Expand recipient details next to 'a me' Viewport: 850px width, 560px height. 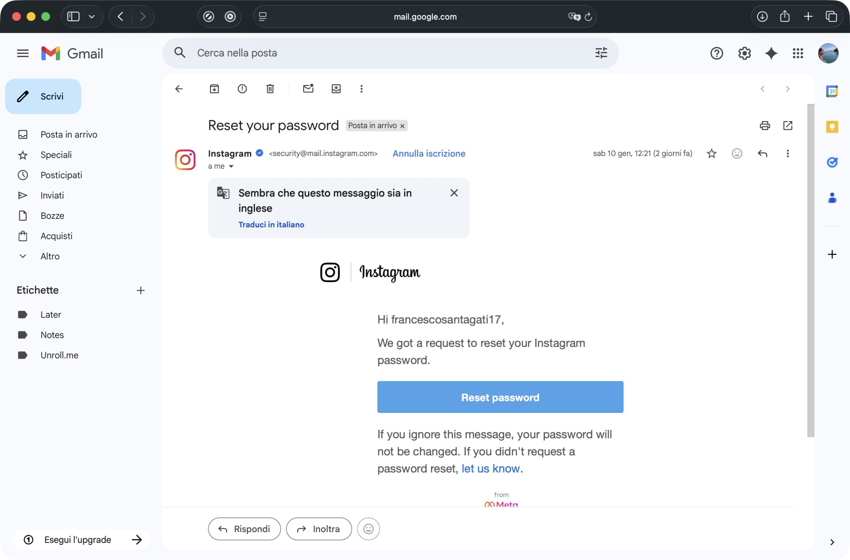[x=231, y=166]
